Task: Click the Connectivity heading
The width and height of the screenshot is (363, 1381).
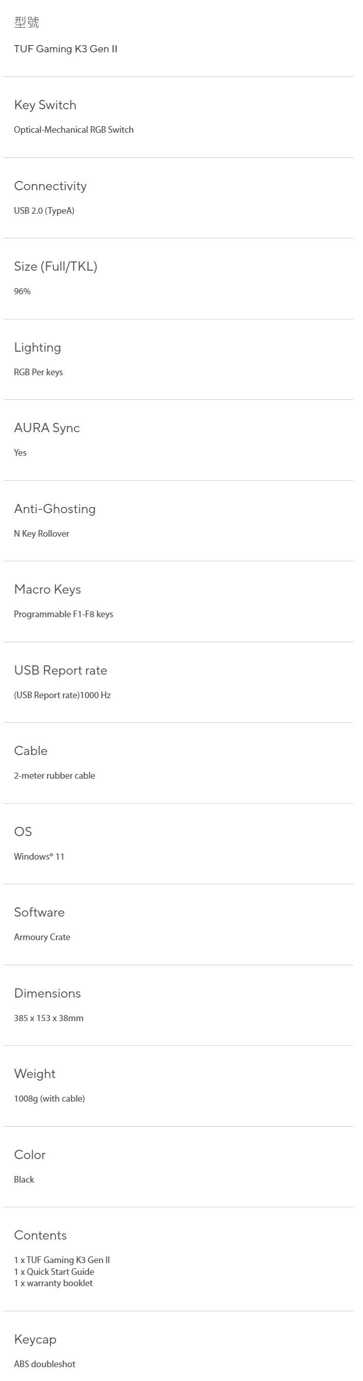Action: [x=50, y=186]
